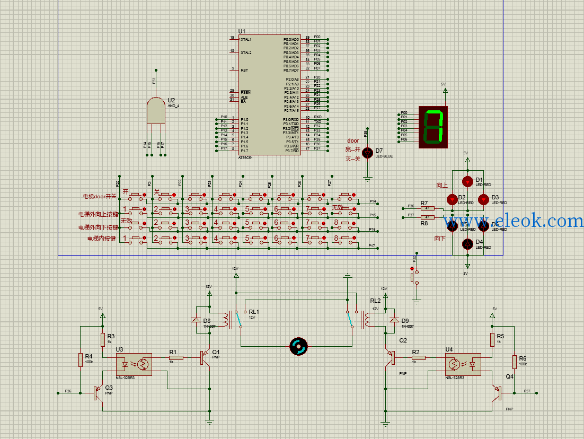
Task: Select the AT89C51 microcontroller U1
Action: pos(269,95)
